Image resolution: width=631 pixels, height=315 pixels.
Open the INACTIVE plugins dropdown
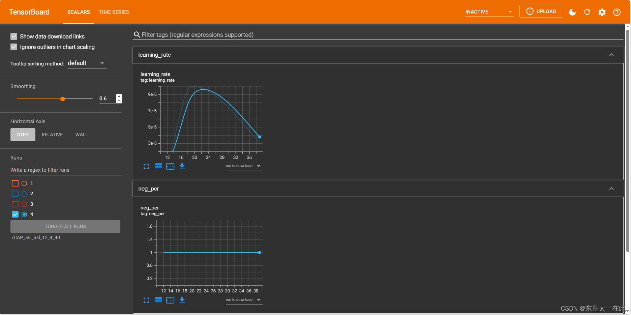pos(489,12)
